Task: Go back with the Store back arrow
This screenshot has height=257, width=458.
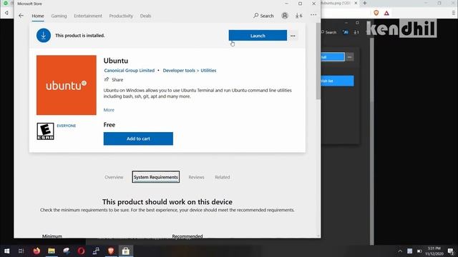Action: pos(21,16)
